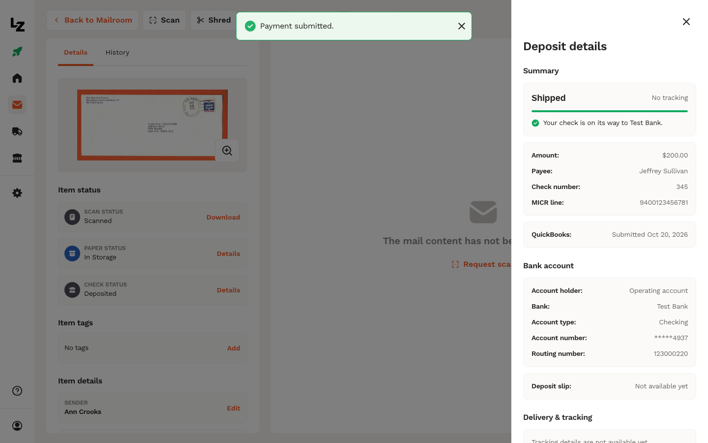
Task: Click the MICR line value 9400123456781
Action: point(664,203)
